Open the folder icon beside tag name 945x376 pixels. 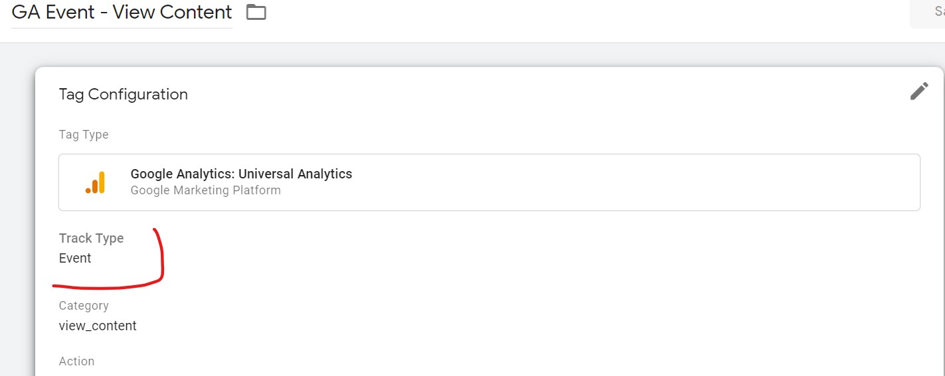256,12
